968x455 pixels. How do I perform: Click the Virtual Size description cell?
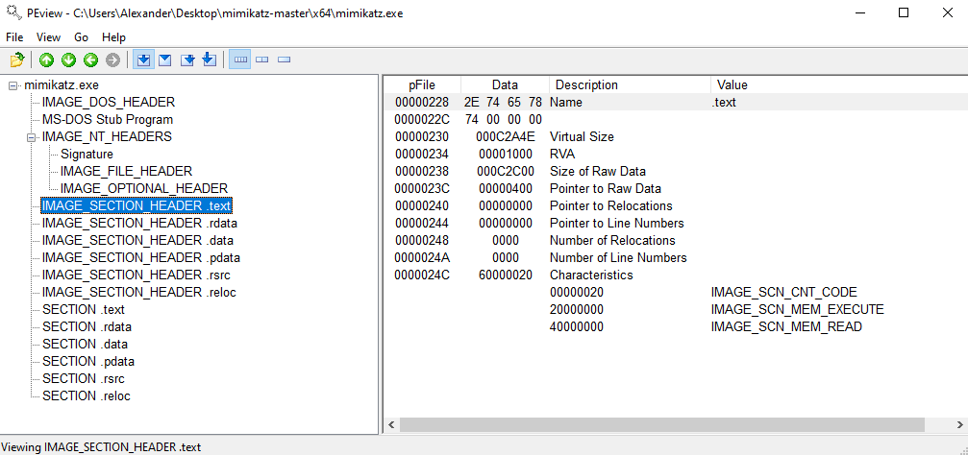[x=582, y=137]
